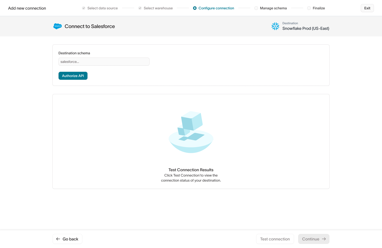Click the right arrow icon in Continue
The width and height of the screenshot is (382, 248).
[324, 239]
